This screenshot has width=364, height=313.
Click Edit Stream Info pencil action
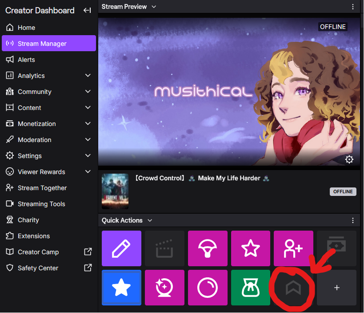(121, 248)
